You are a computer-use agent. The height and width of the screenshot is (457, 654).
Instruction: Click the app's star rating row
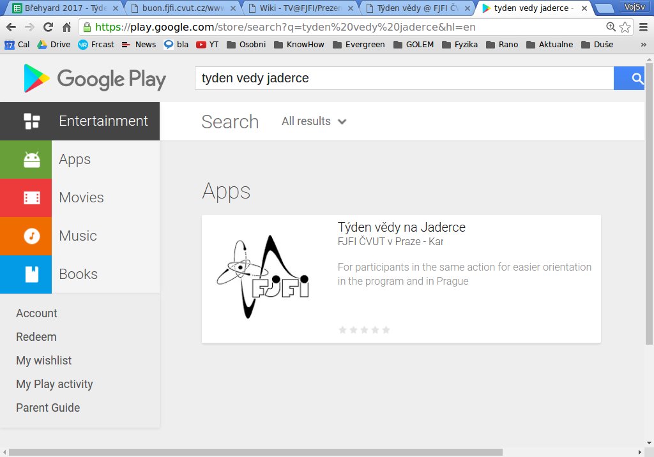[364, 330]
